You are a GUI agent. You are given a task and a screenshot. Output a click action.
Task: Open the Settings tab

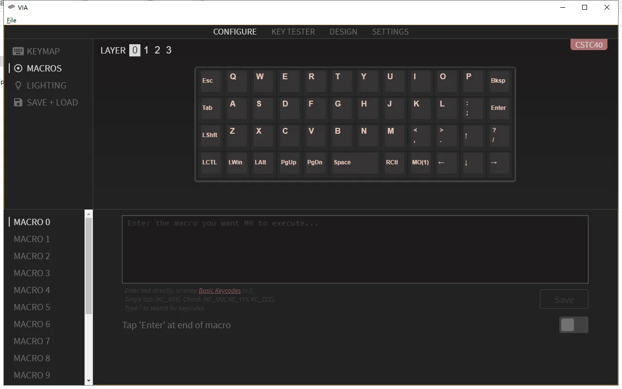pyautogui.click(x=390, y=32)
